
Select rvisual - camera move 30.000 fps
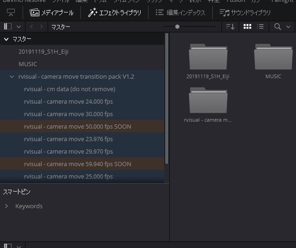click(82, 114)
